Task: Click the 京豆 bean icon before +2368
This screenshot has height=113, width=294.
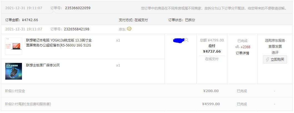Action: click(x=237, y=47)
